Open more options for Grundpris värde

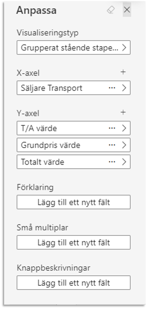(x=112, y=145)
